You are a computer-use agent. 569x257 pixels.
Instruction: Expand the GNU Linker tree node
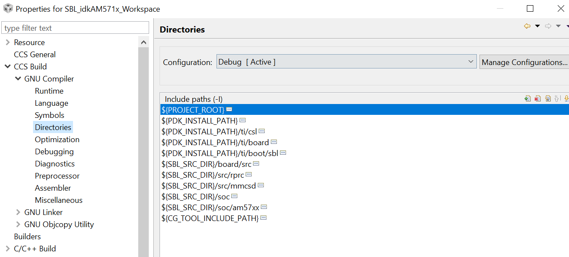coord(18,212)
